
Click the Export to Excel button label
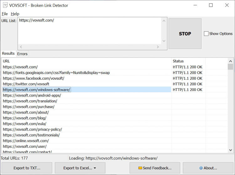(78, 168)
